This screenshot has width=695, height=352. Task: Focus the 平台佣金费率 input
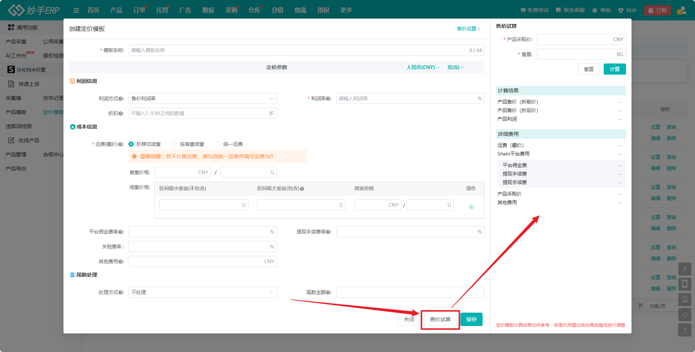(x=202, y=232)
